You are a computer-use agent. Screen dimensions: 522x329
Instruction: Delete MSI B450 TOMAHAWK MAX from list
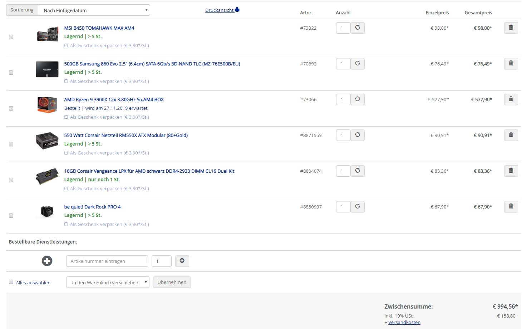coord(511,28)
